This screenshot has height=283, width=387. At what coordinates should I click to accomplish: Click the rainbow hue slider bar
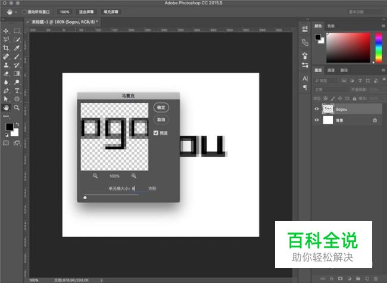[x=379, y=48]
